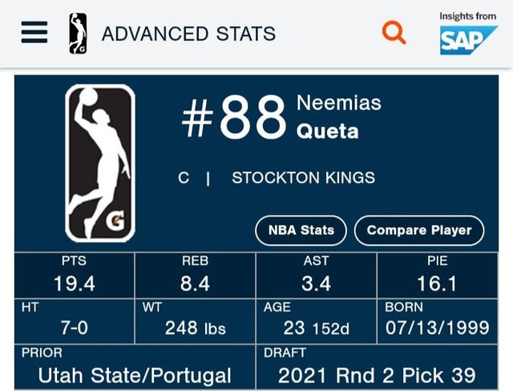Click the player silhouette G League image

tap(100, 163)
